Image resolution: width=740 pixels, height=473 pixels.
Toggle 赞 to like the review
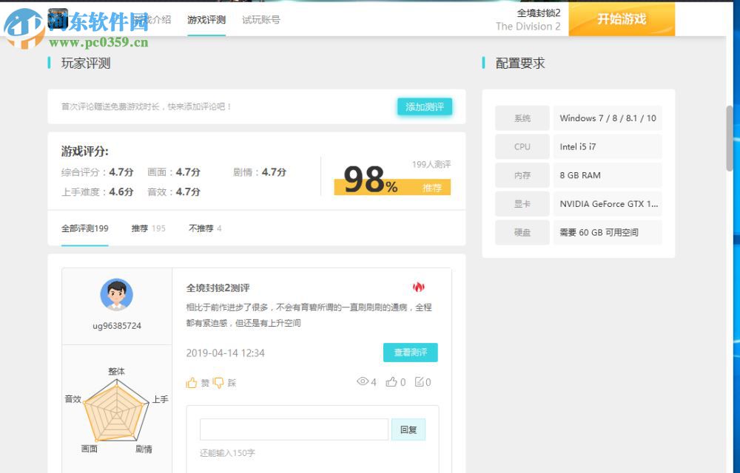pos(196,382)
